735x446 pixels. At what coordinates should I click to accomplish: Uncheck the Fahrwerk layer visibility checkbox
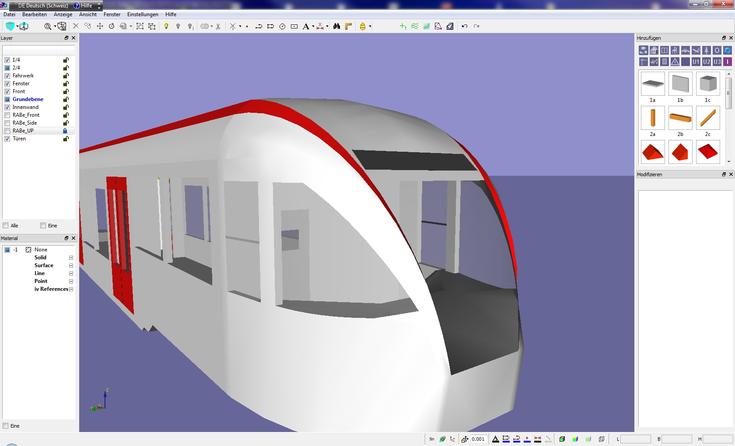(7, 76)
